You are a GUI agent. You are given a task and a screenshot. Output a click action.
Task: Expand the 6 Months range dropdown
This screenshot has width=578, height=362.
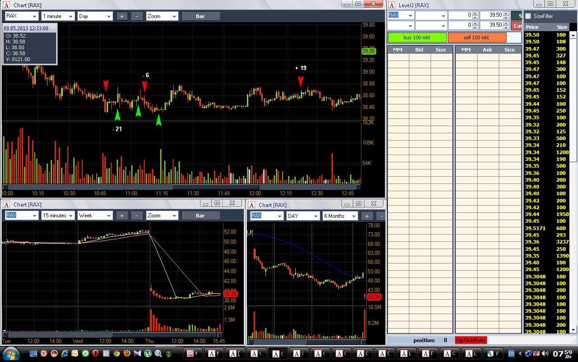pos(340,216)
